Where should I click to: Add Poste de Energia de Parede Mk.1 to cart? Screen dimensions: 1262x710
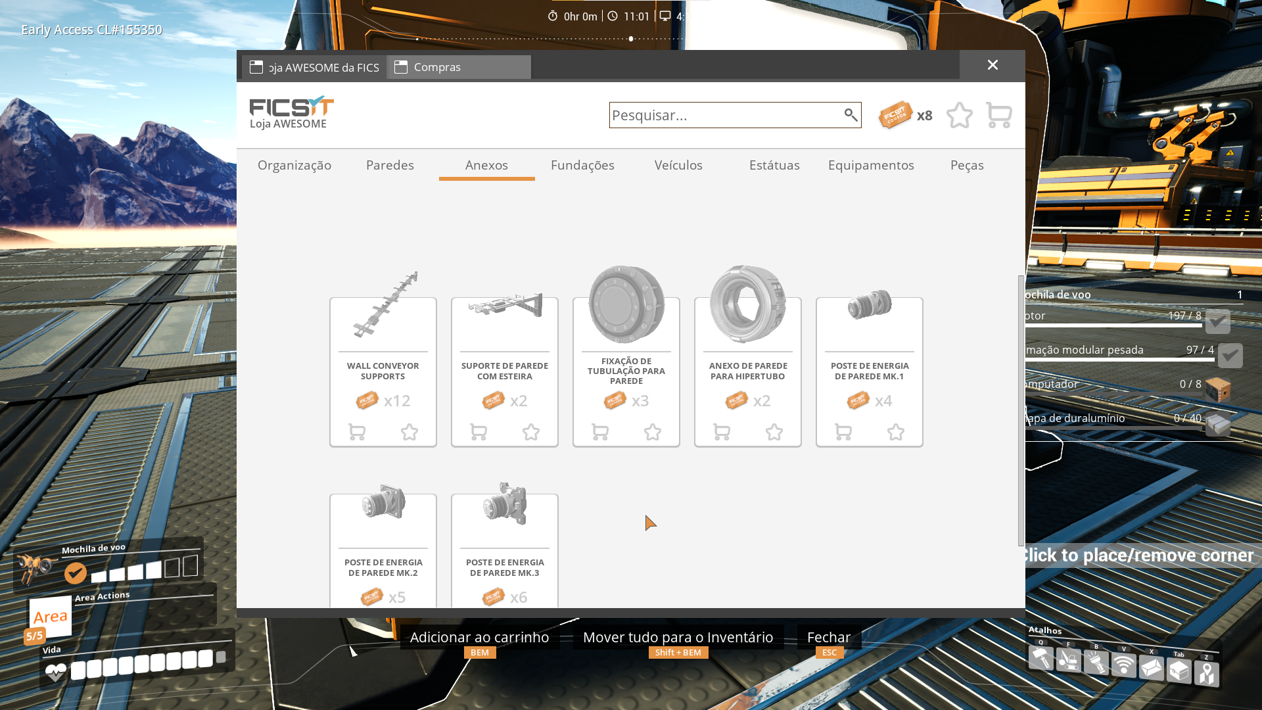[843, 432]
